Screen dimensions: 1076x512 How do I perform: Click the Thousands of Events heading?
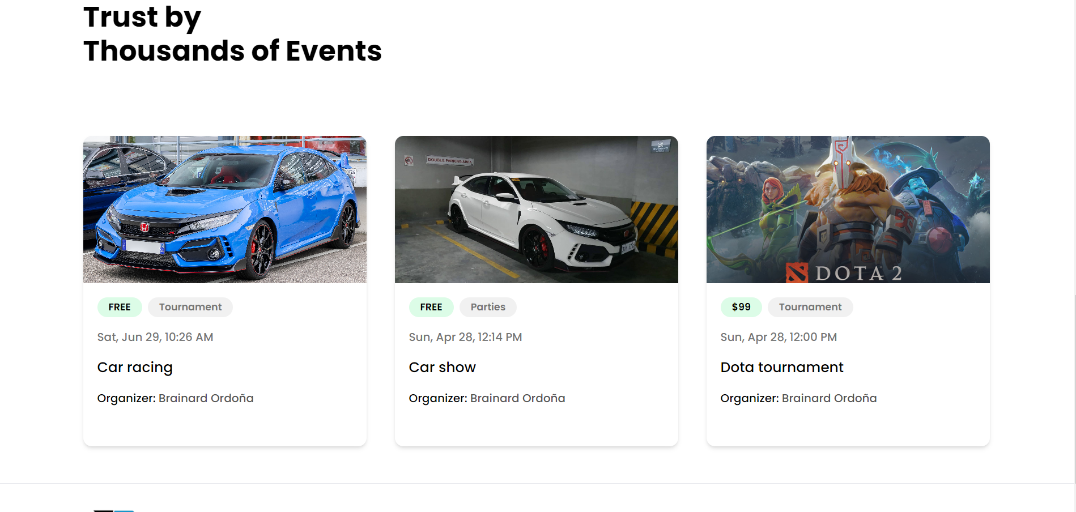click(232, 51)
